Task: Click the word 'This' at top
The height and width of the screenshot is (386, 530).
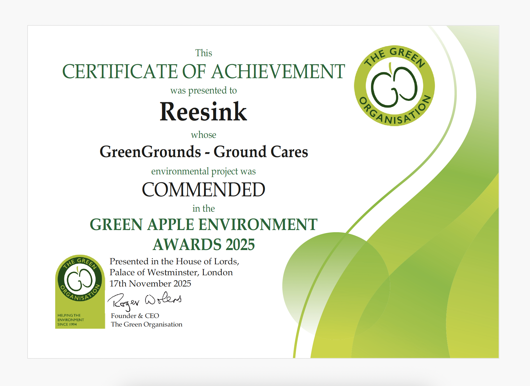Action: [x=203, y=53]
